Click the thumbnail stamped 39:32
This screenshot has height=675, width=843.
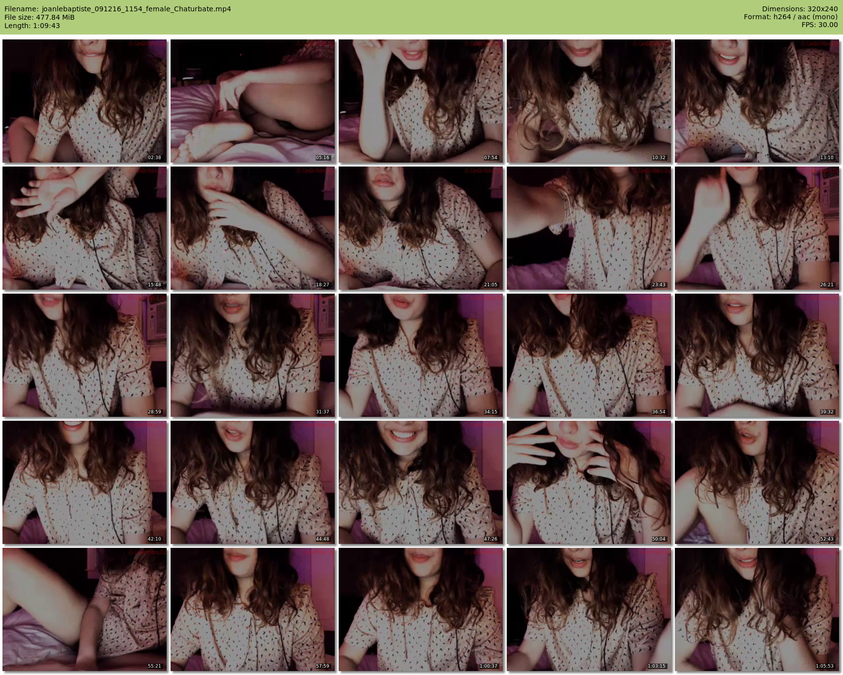(x=757, y=355)
